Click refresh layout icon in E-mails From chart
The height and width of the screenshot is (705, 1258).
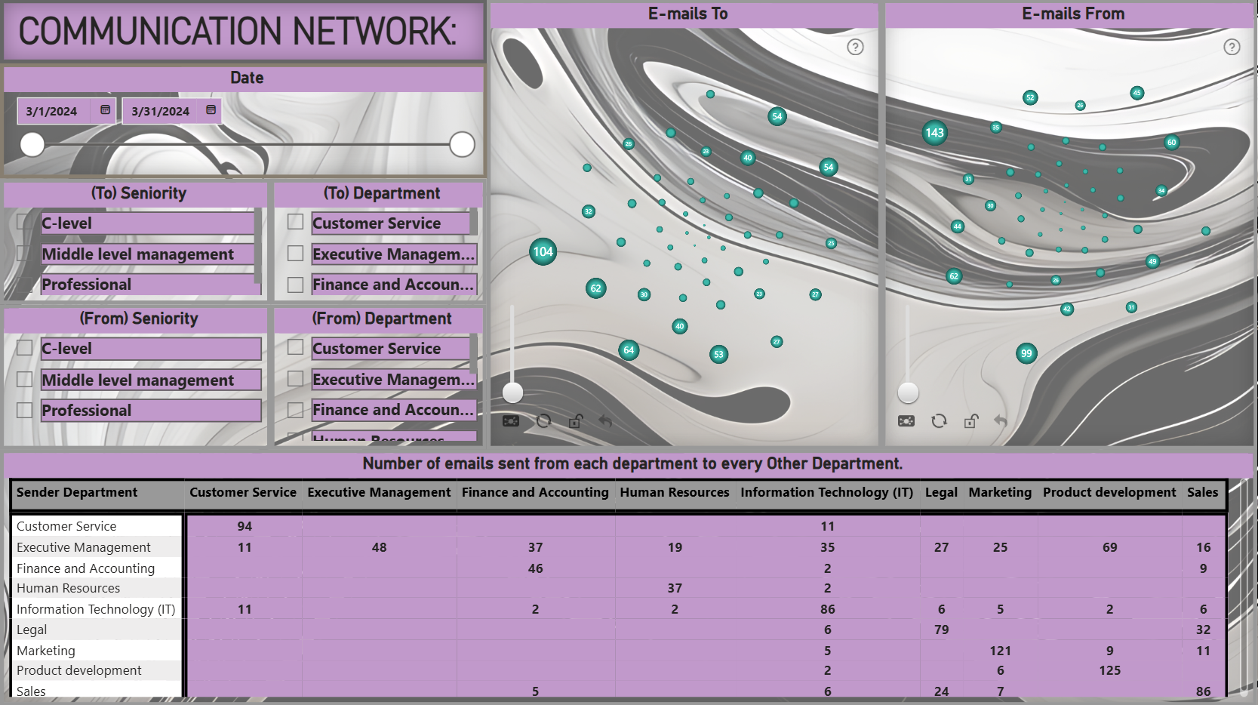pos(939,421)
